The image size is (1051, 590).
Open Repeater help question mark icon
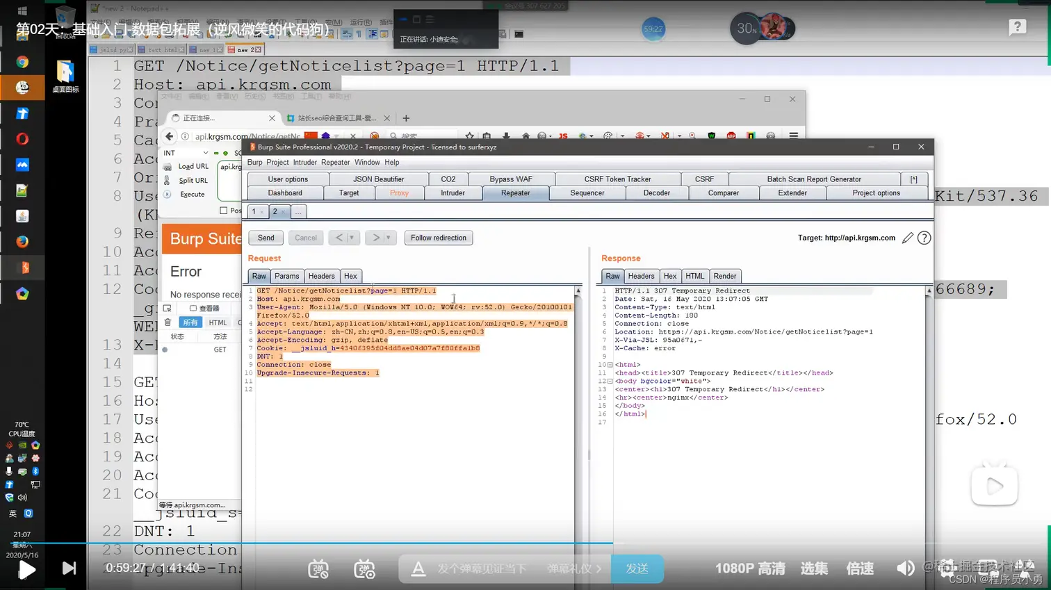(x=924, y=238)
